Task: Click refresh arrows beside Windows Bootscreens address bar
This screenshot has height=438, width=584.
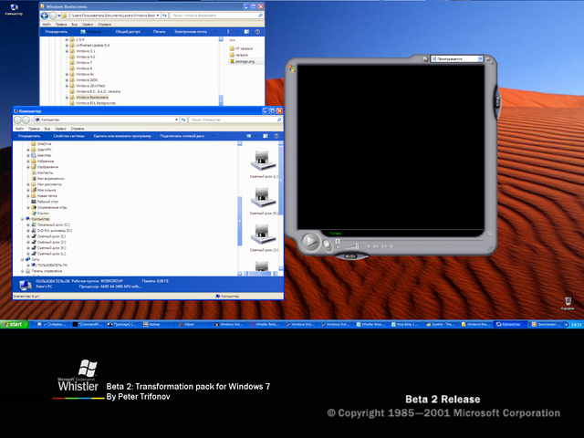Action: [165, 16]
